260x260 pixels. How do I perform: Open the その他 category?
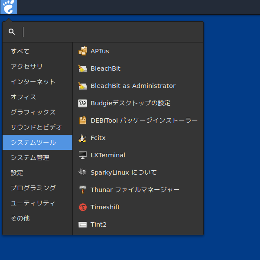point(37,218)
